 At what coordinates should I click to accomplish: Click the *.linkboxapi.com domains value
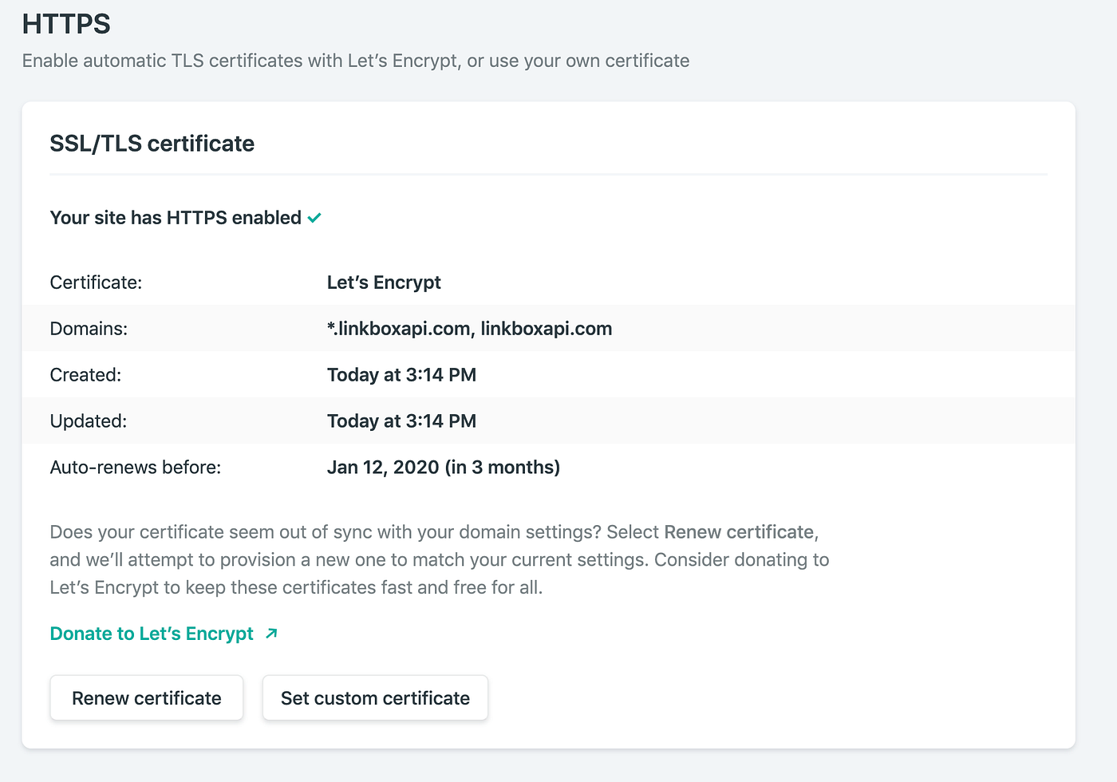(x=469, y=329)
